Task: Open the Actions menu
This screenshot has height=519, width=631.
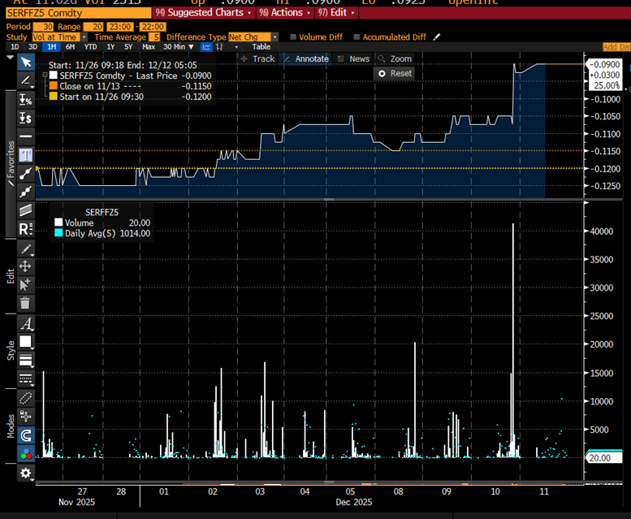Action: coord(284,13)
